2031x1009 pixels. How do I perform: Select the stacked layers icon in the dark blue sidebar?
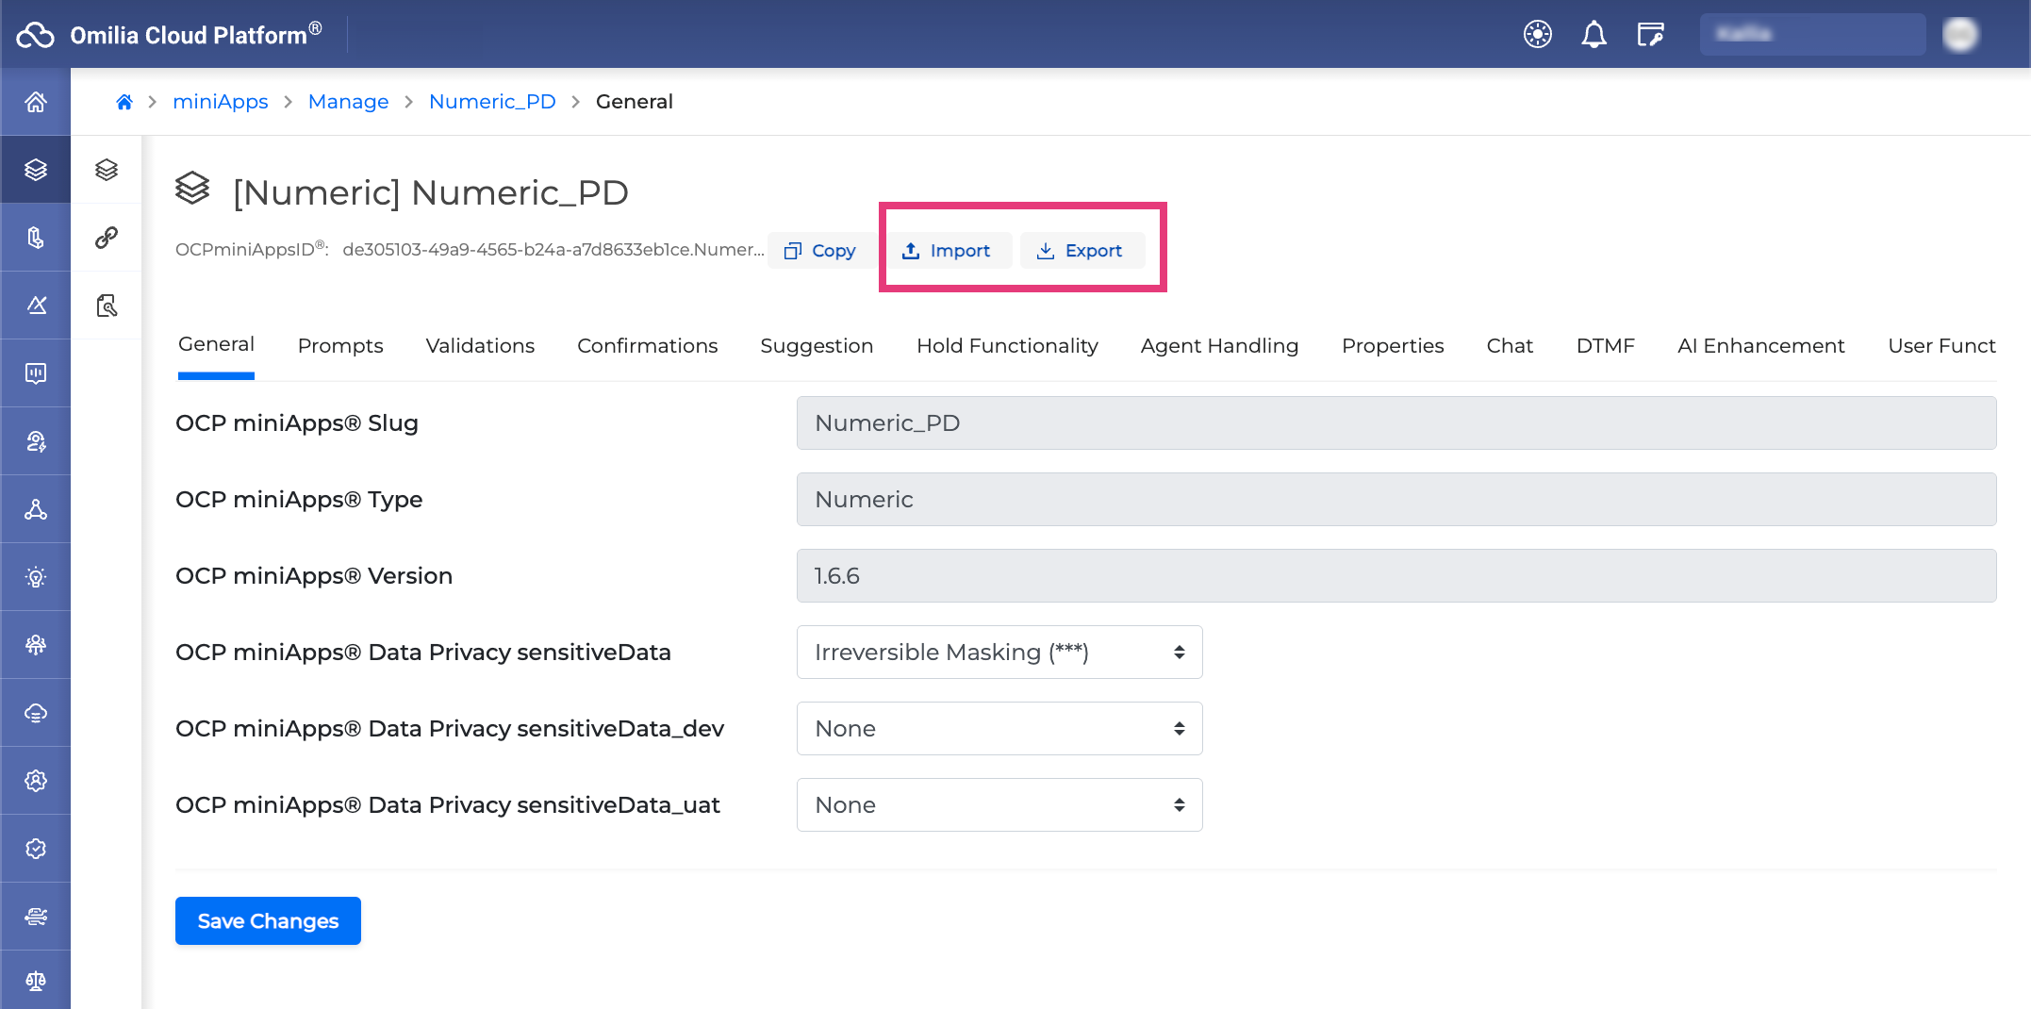[x=36, y=170]
